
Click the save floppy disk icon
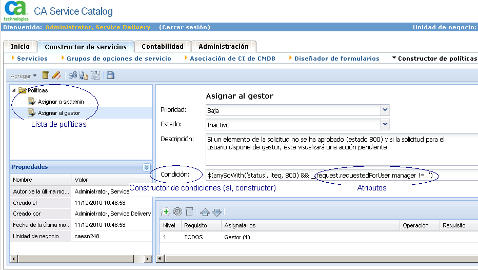click(x=110, y=75)
